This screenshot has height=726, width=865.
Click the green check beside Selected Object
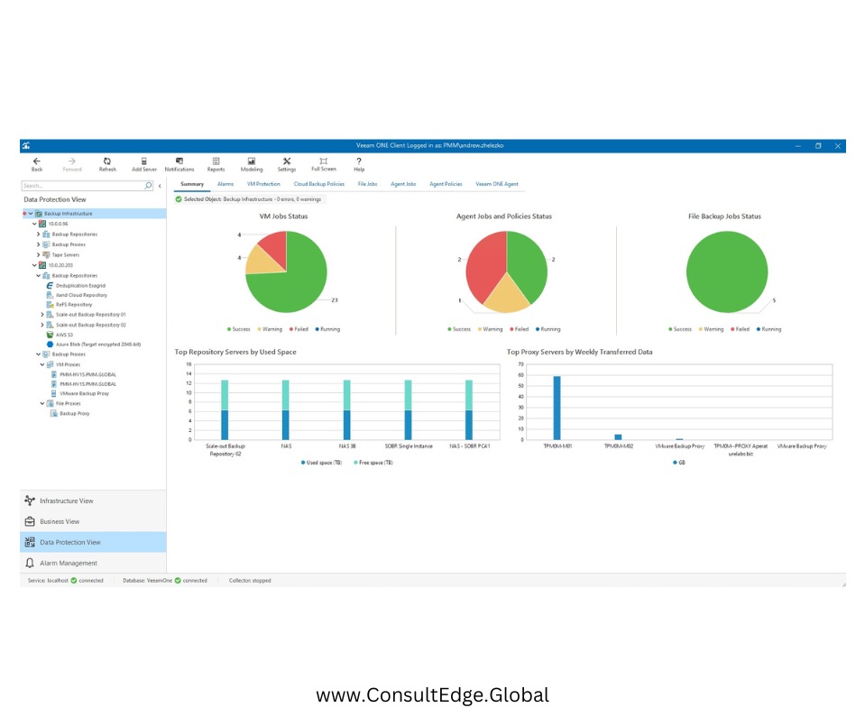click(179, 199)
